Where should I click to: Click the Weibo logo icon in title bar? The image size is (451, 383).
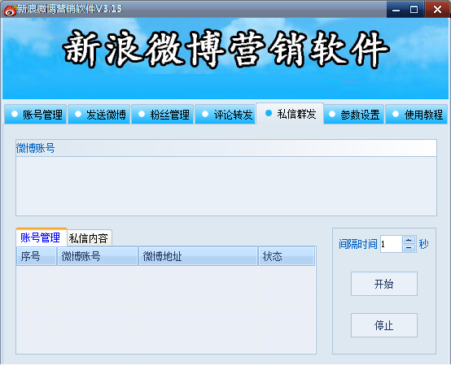[10, 10]
